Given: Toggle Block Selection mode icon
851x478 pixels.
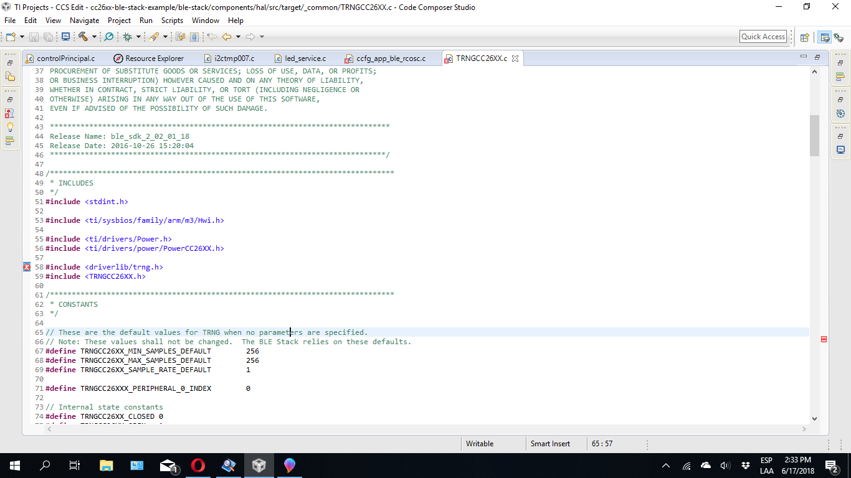Looking at the screenshot, I should (194, 37).
